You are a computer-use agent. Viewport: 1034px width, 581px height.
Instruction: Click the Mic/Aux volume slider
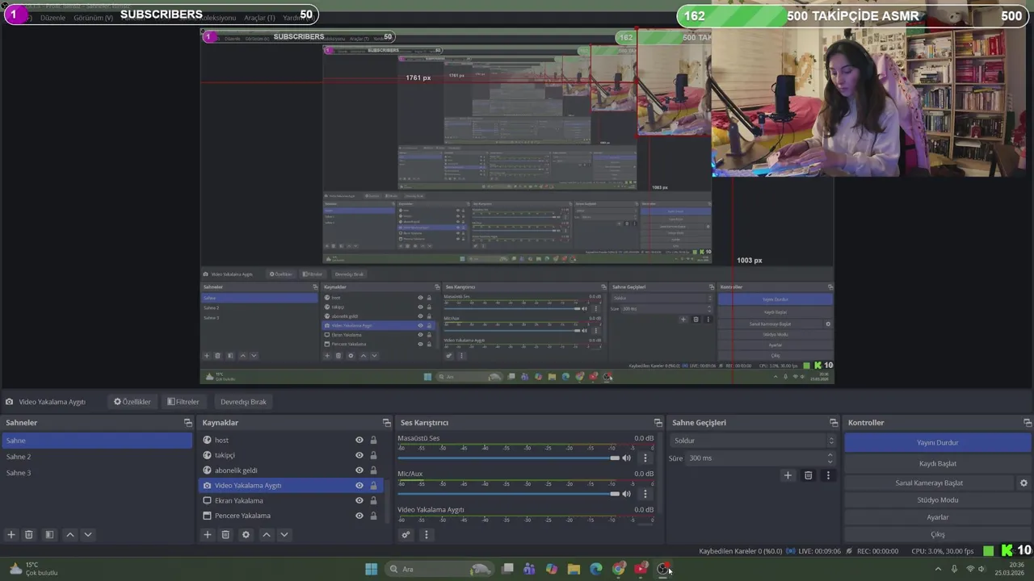point(508,494)
